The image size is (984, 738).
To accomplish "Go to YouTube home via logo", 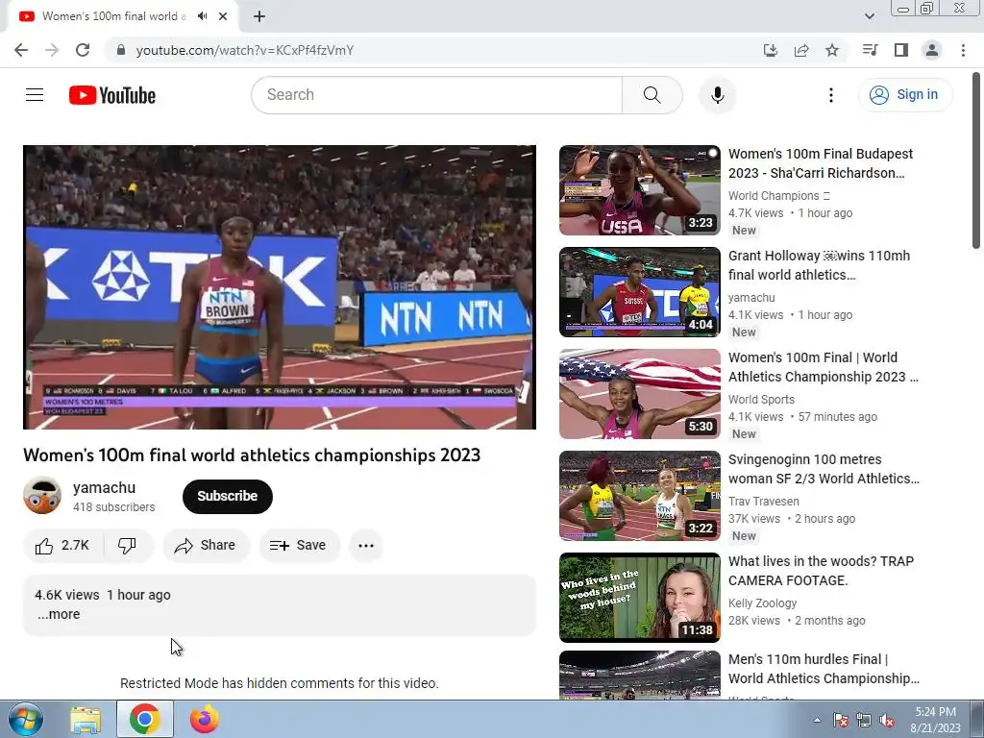I will tap(112, 95).
